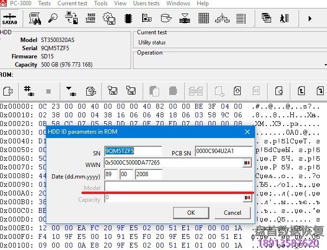Viewport: 327px width, 250px height.
Task: Click the SATA0 port icon
Action: (x=10, y=19)
